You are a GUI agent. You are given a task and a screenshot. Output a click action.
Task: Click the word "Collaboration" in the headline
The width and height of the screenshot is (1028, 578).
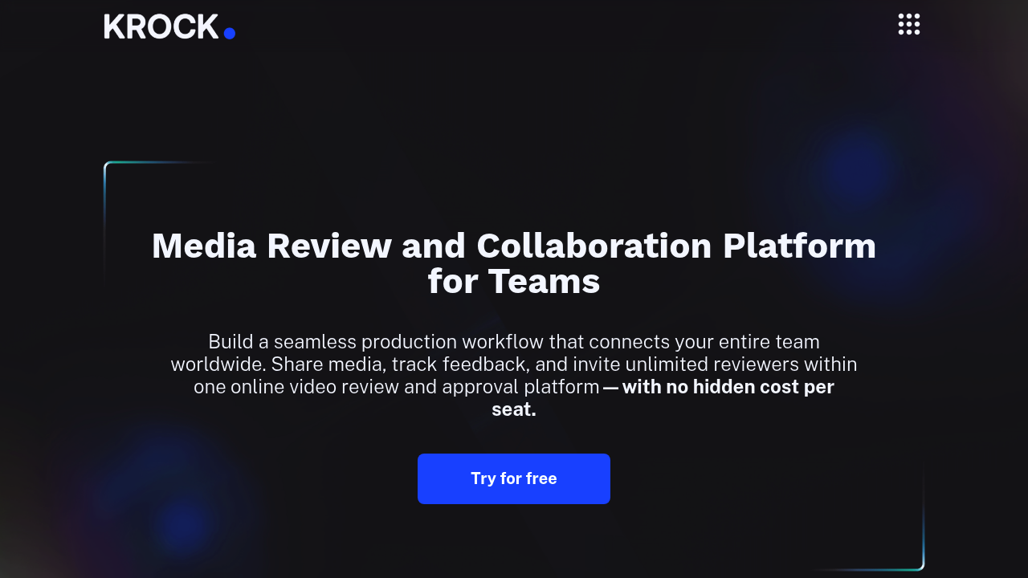point(594,246)
